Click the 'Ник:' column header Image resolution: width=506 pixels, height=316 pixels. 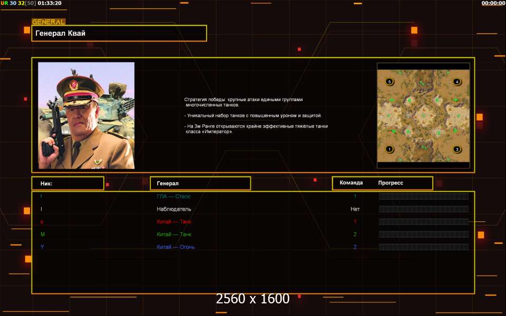(67, 183)
